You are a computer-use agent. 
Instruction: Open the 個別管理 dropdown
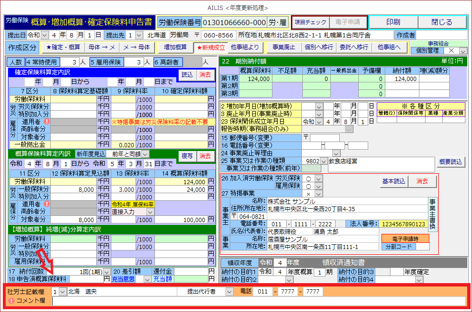point(463,51)
